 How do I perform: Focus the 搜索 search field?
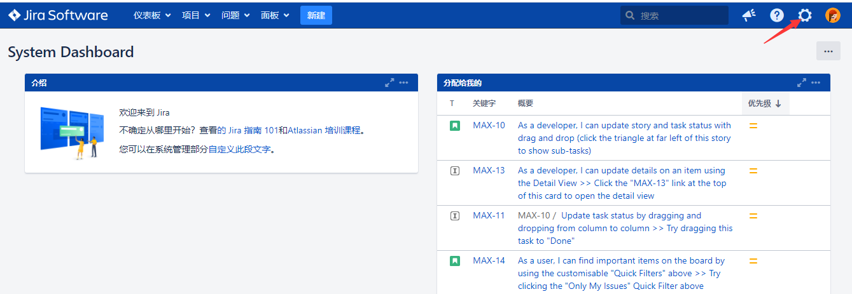tap(674, 15)
